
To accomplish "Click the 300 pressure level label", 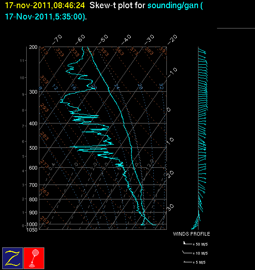I will tap(33, 92).
